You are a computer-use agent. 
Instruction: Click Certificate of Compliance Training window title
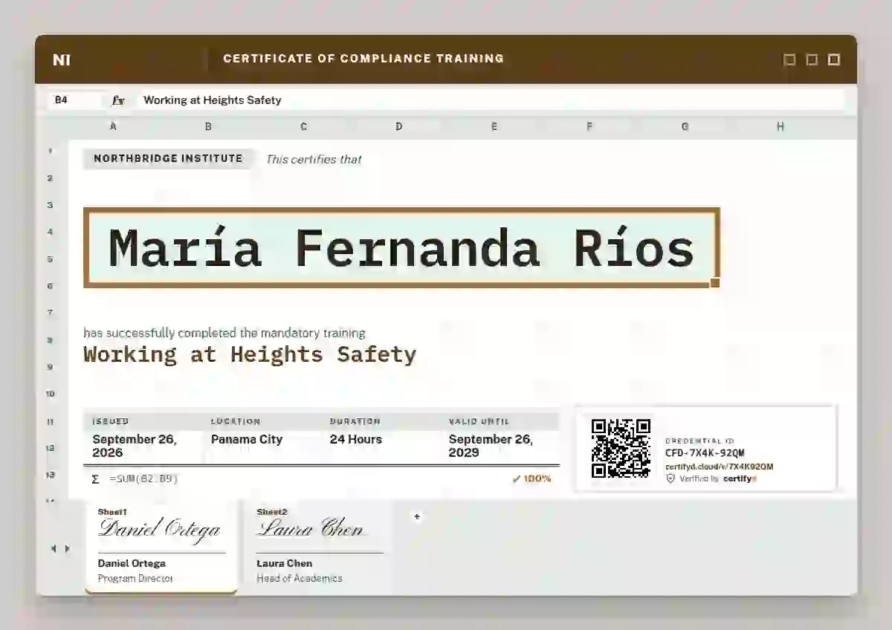point(363,59)
